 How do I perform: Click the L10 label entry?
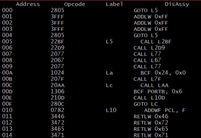pyautogui.click(x=111, y=110)
